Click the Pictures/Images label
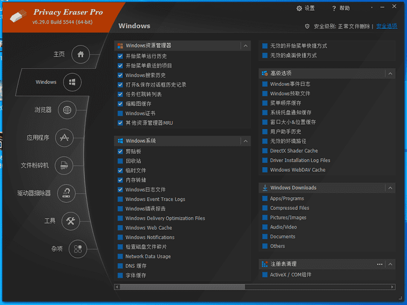The image size is (407, 305). click(x=288, y=218)
